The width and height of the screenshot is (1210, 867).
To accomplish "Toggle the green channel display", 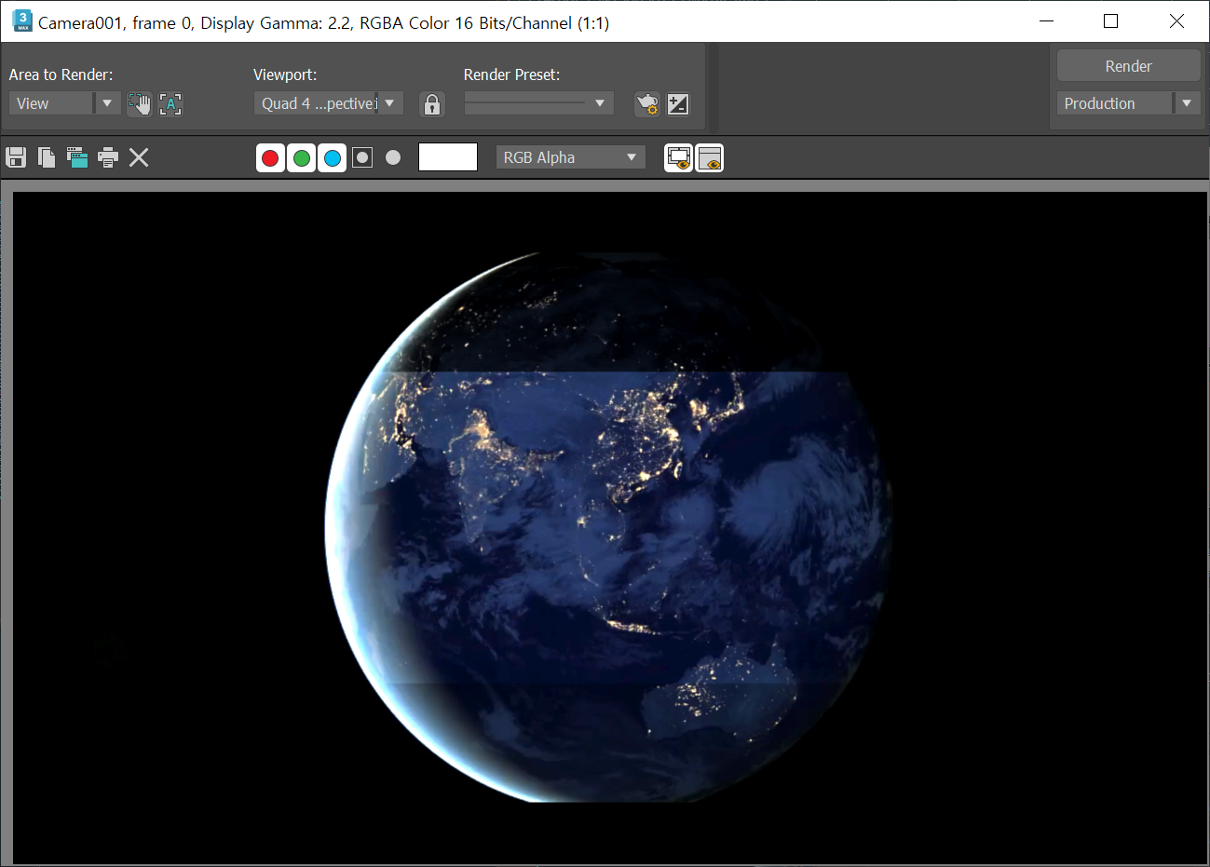I will pos(301,157).
